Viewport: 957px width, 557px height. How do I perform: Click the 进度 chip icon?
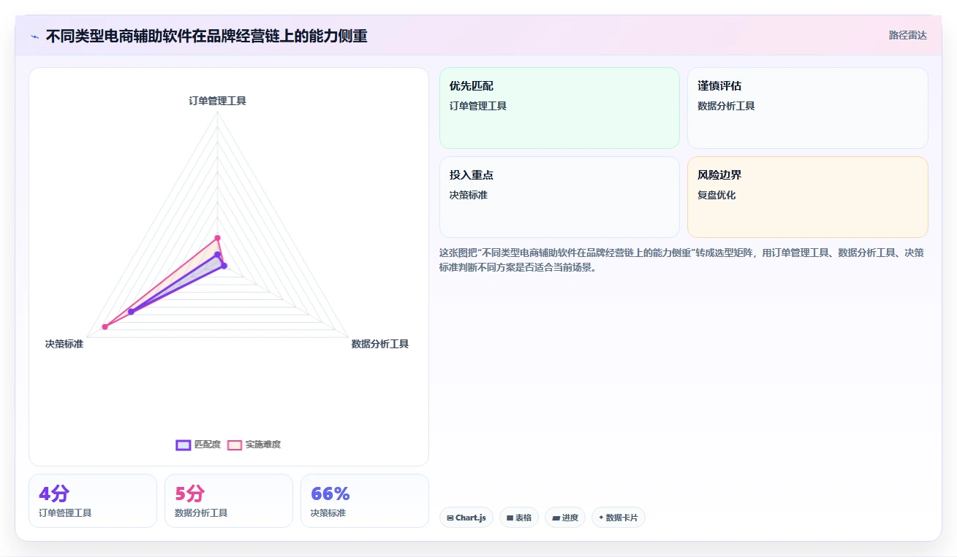point(556,518)
